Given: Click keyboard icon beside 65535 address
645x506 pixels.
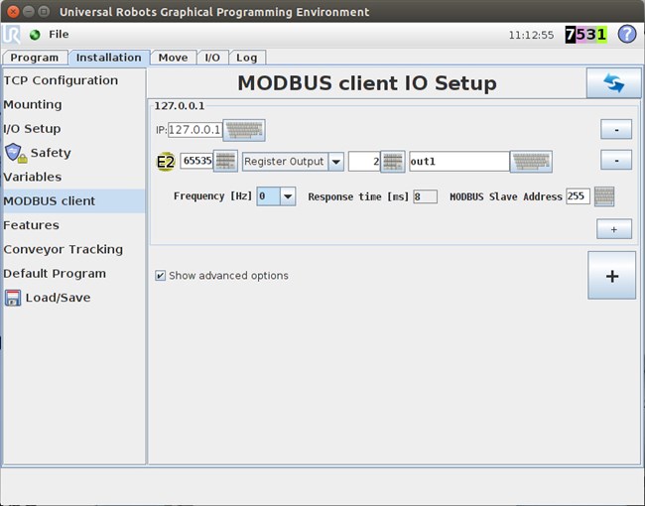Looking at the screenshot, I should [x=225, y=162].
